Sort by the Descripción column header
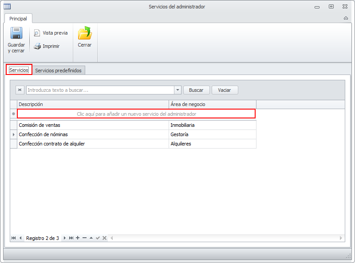The image size is (355, 263). coord(93,104)
